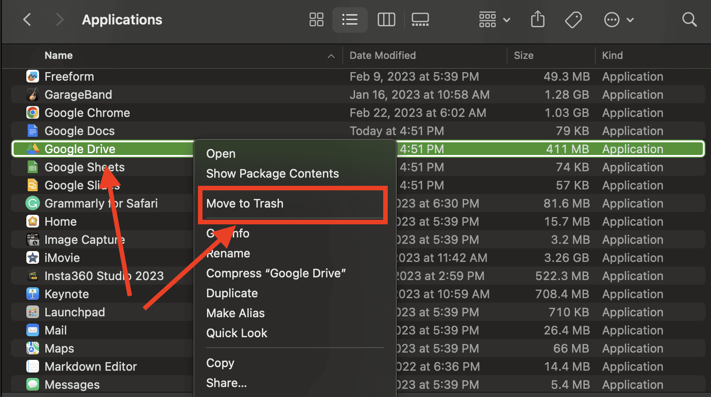Open the Group By dropdown
This screenshot has width=711, height=397.
[x=494, y=20]
